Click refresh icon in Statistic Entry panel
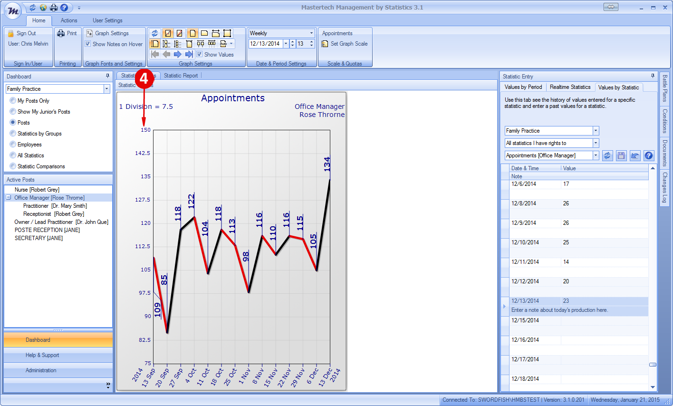The height and width of the screenshot is (406, 673). [607, 155]
